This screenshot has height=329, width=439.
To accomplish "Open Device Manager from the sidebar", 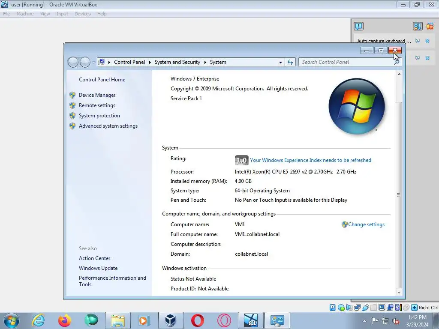I will 97,95.
